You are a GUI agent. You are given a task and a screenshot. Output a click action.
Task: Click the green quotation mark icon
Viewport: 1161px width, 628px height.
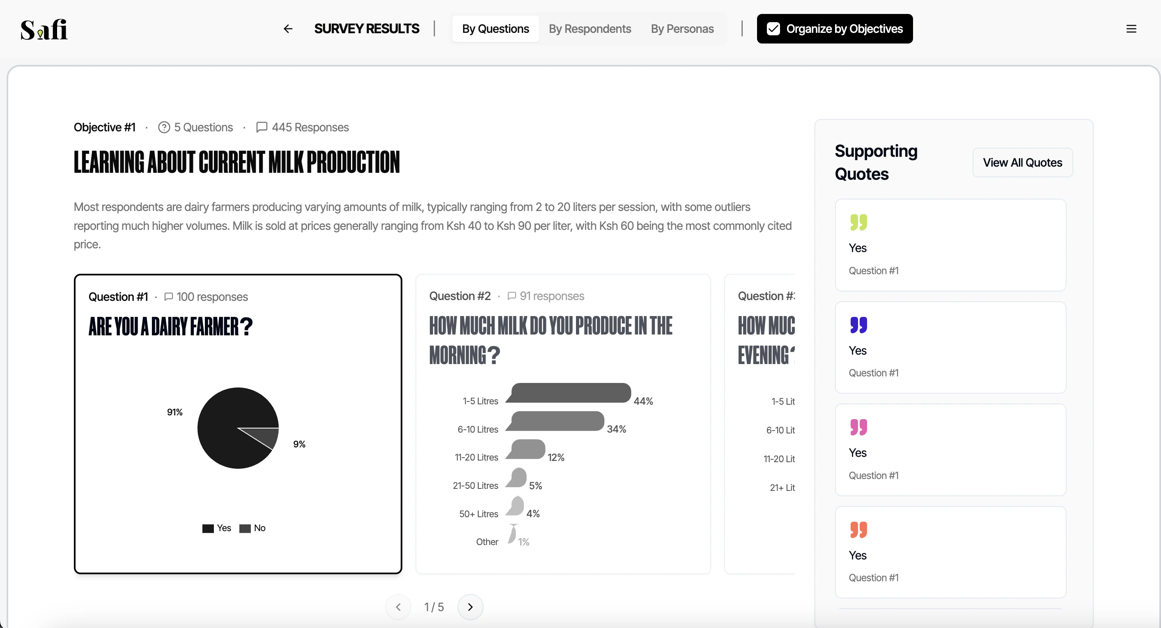pos(858,222)
